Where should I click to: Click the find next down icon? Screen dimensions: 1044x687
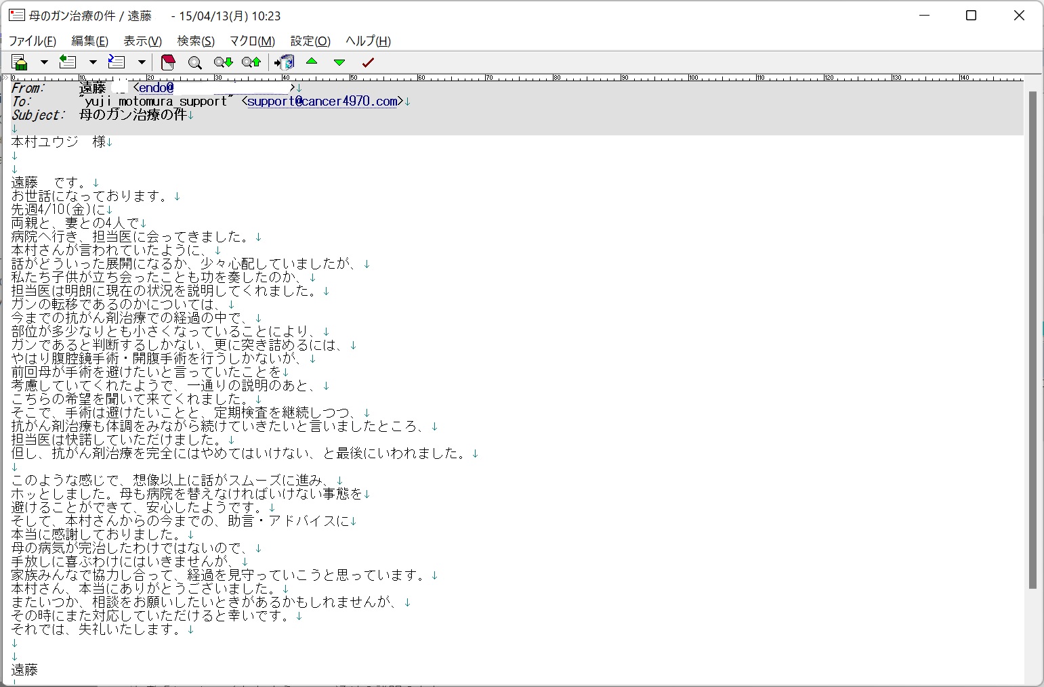(x=223, y=62)
